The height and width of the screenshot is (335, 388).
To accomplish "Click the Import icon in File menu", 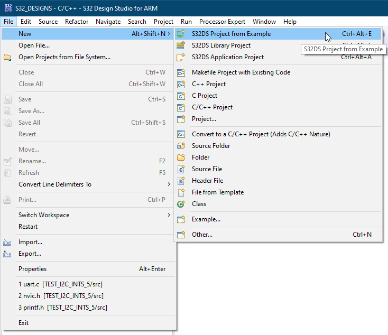I will click(7, 242).
